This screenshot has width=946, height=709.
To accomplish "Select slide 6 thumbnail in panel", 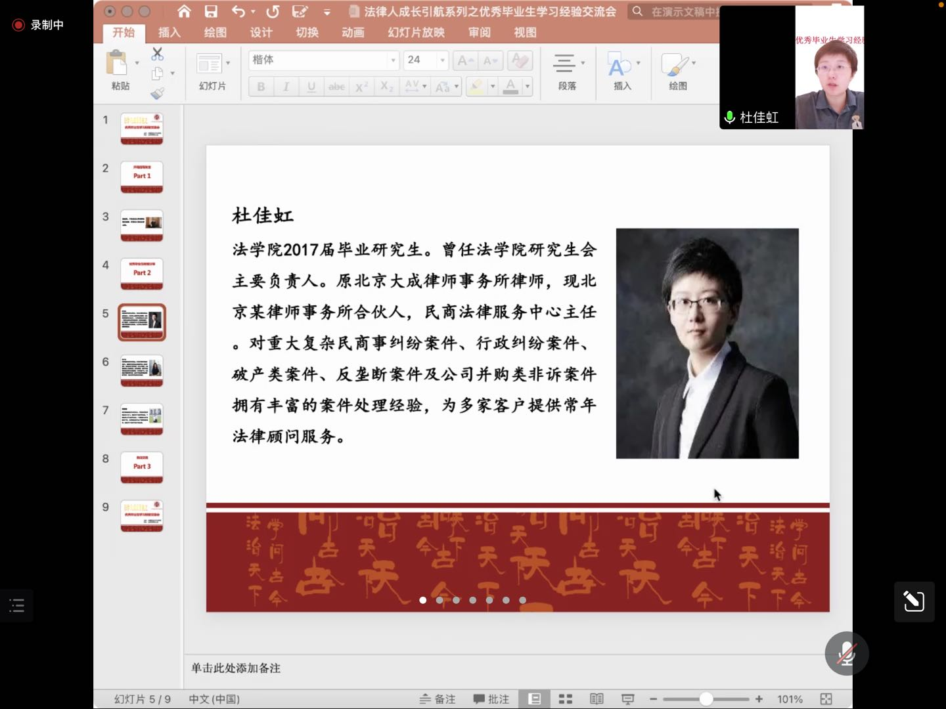I will click(141, 370).
